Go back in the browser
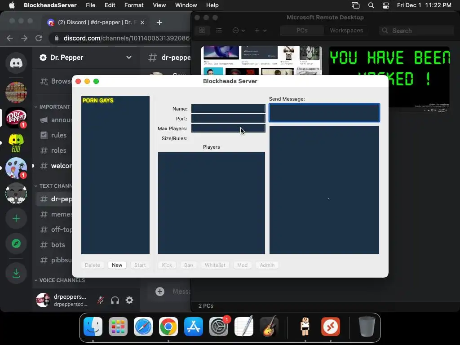 click(10, 38)
